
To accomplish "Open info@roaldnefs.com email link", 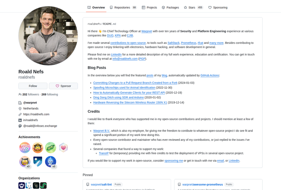I will [125, 59].
